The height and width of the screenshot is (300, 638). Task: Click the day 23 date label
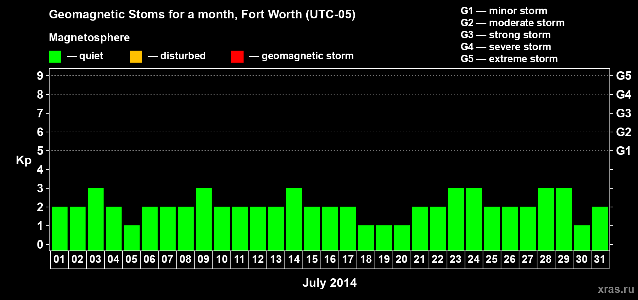[456, 259]
